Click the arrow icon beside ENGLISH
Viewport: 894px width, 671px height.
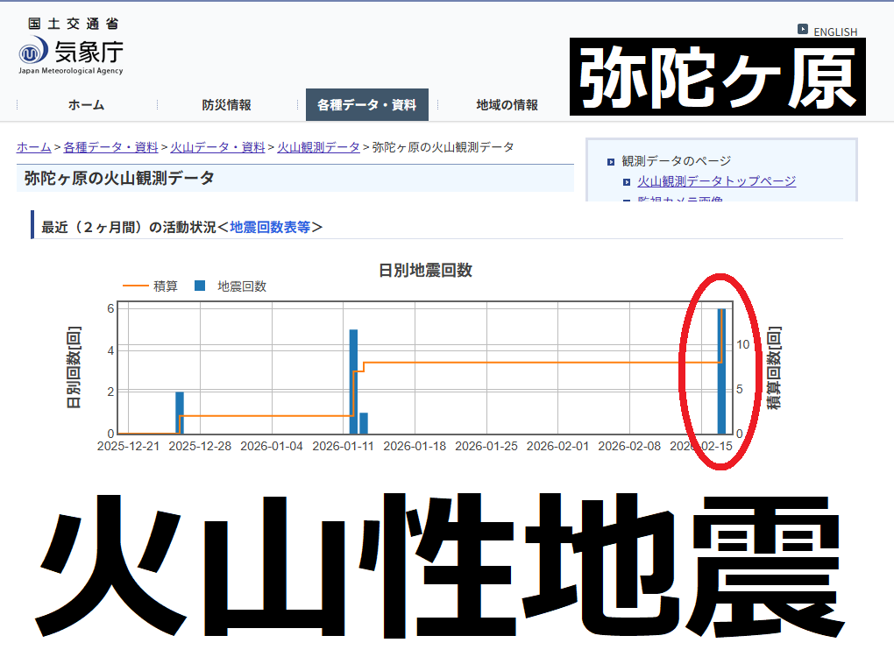pos(802,29)
